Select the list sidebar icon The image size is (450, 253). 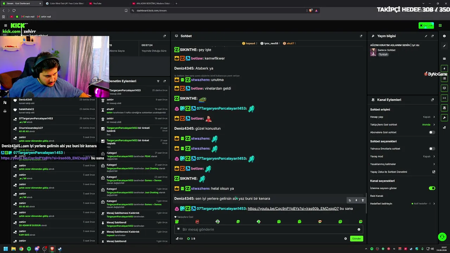444,78
